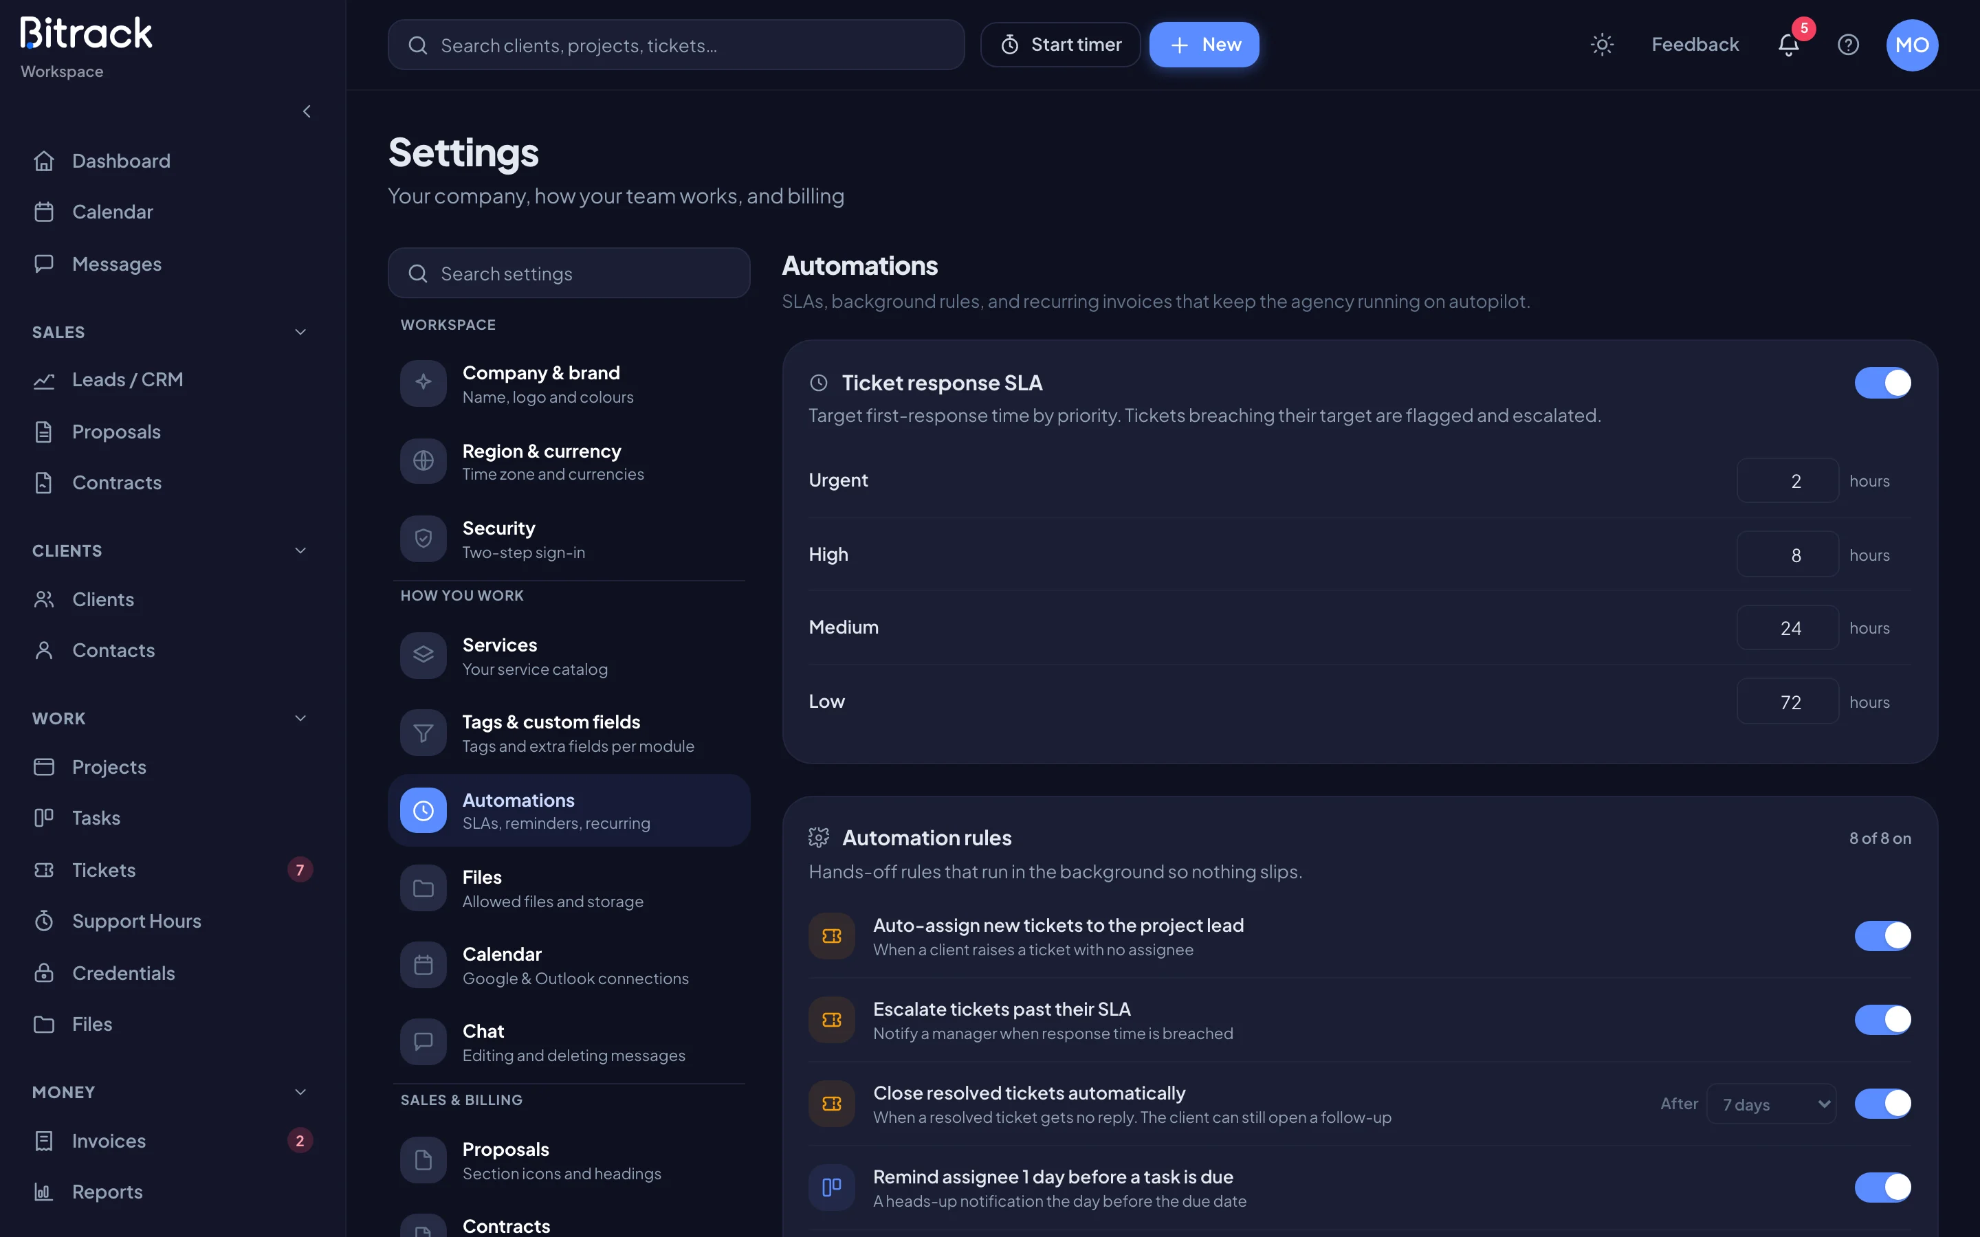Toggle Escalate tickets past their SLA
1980x1237 pixels.
point(1882,1019)
